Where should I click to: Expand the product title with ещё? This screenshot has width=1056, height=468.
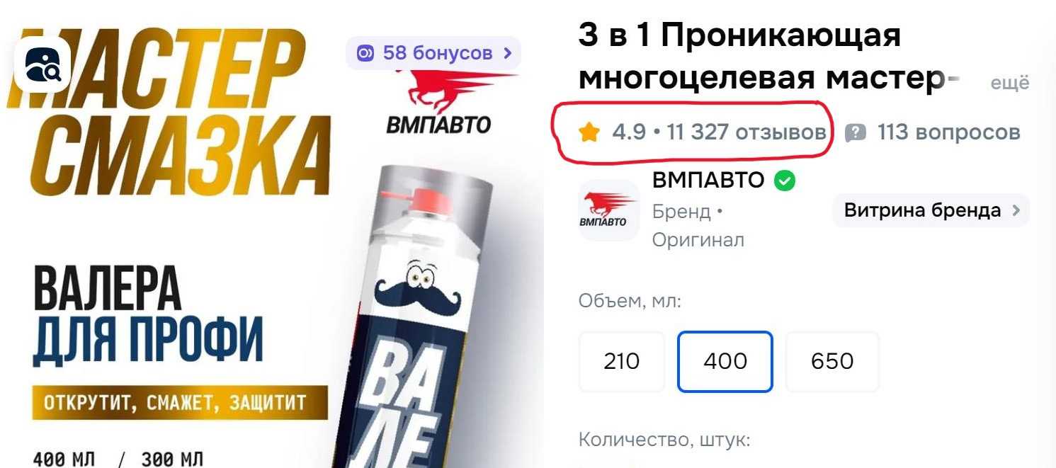click(x=1009, y=83)
